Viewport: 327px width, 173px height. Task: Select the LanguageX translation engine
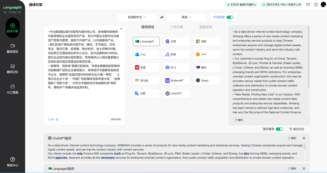pos(146,41)
